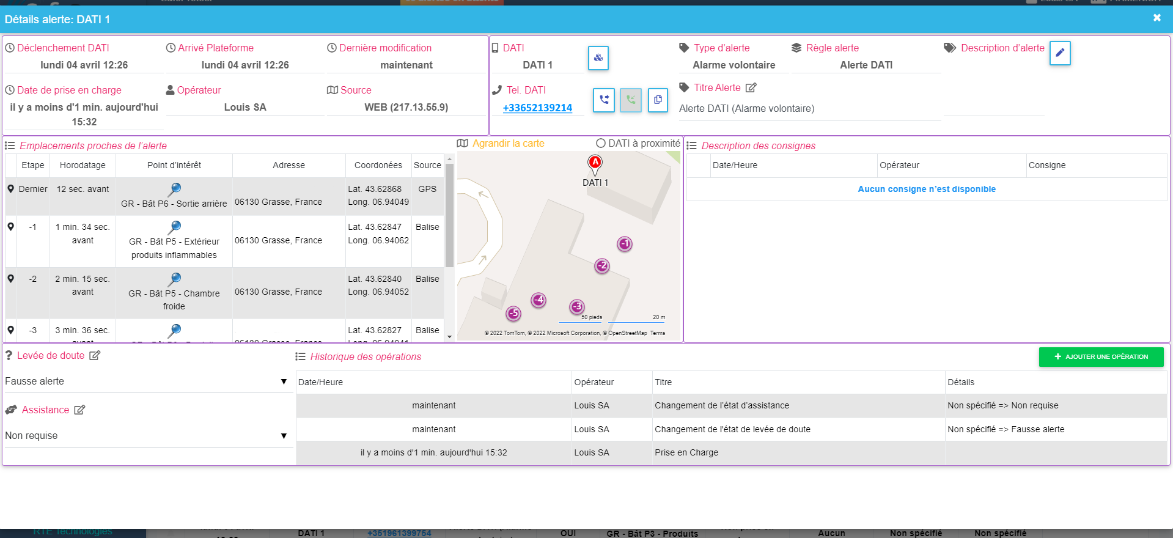Click magnifier icon in the -3 row
This screenshot has width=1173, height=538.
[174, 330]
